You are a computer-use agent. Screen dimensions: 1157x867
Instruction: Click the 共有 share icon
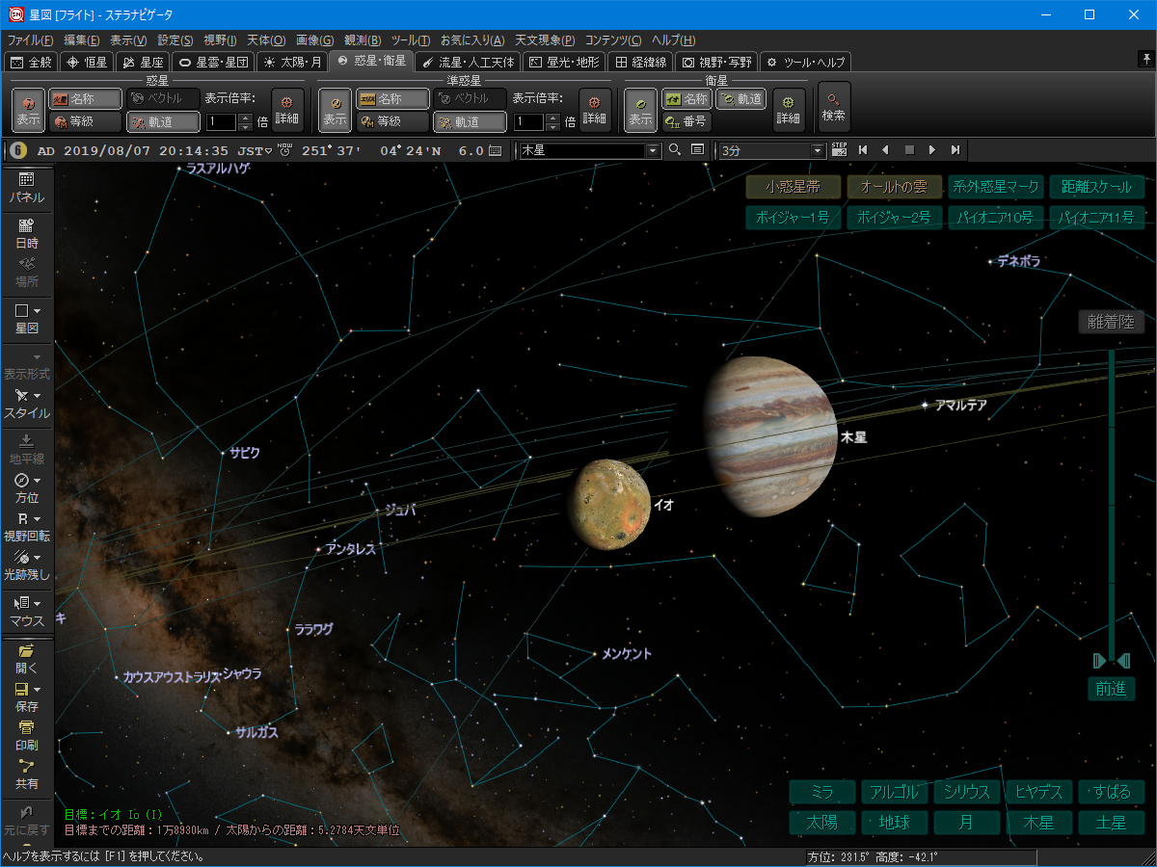click(x=26, y=774)
